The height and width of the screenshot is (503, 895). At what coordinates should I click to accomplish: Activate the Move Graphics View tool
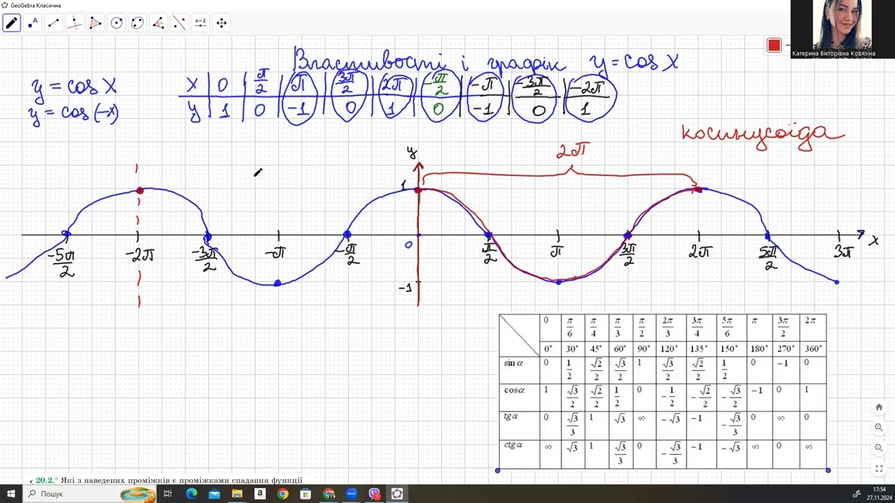pos(222,23)
